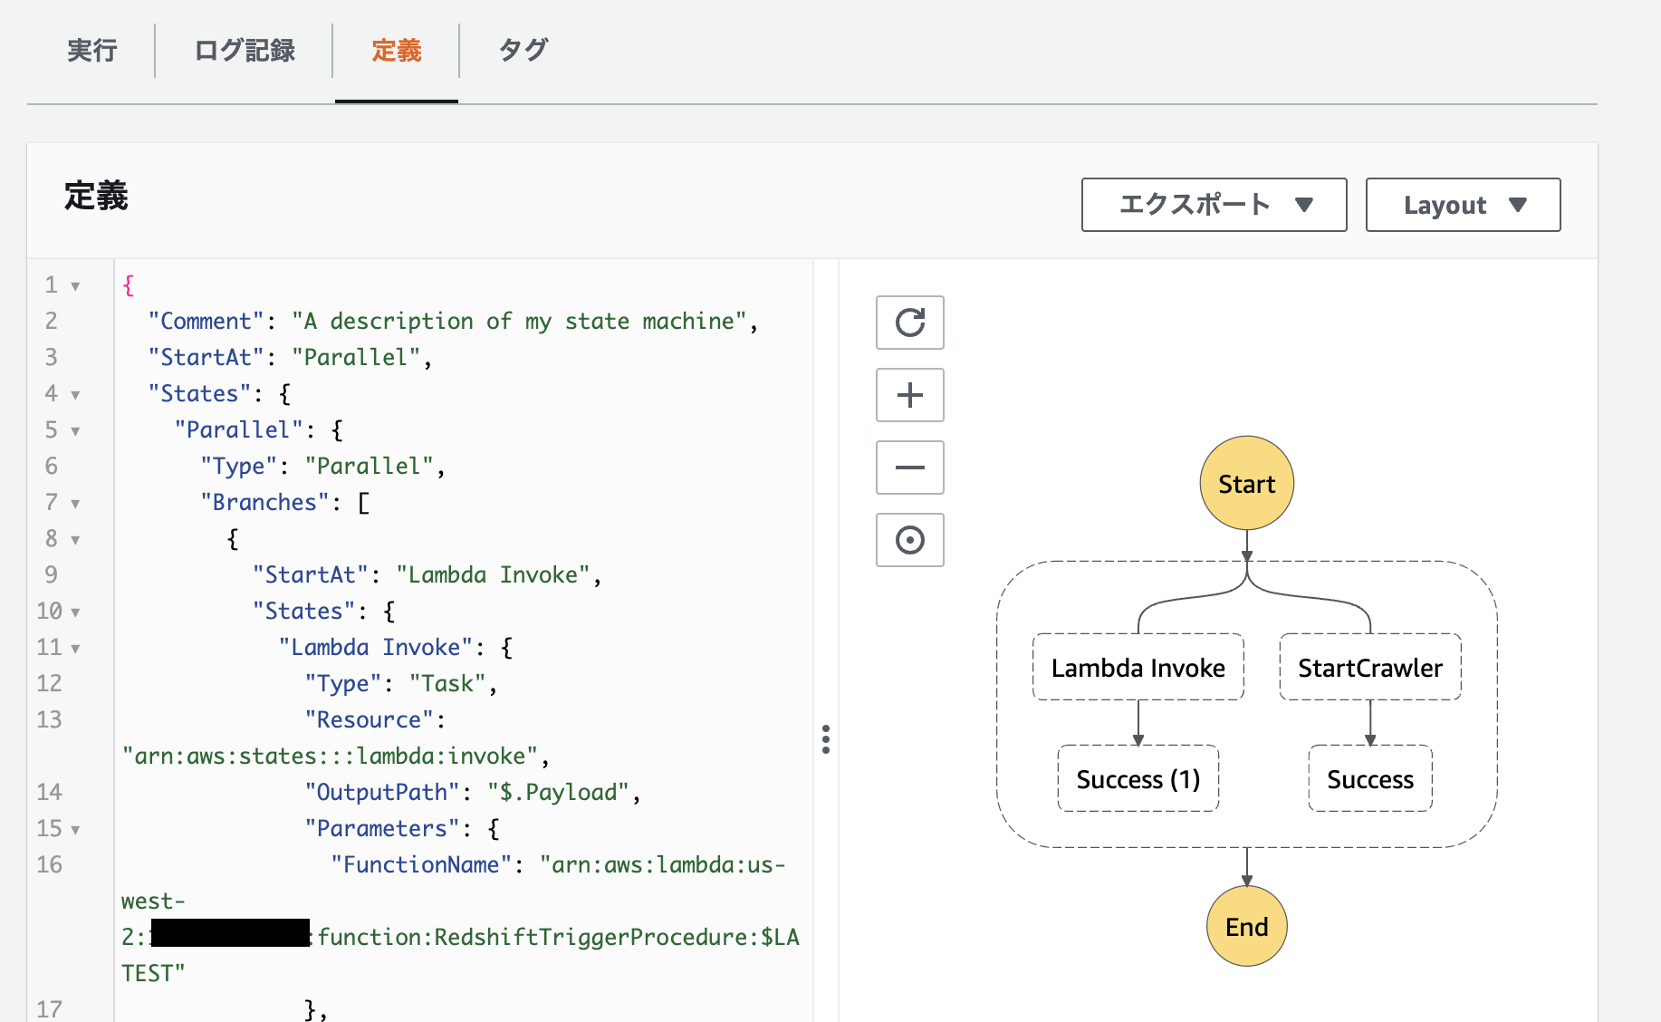Viewport: 1661px width, 1022px height.
Task: Select the End node in the graph
Action: point(1246,926)
